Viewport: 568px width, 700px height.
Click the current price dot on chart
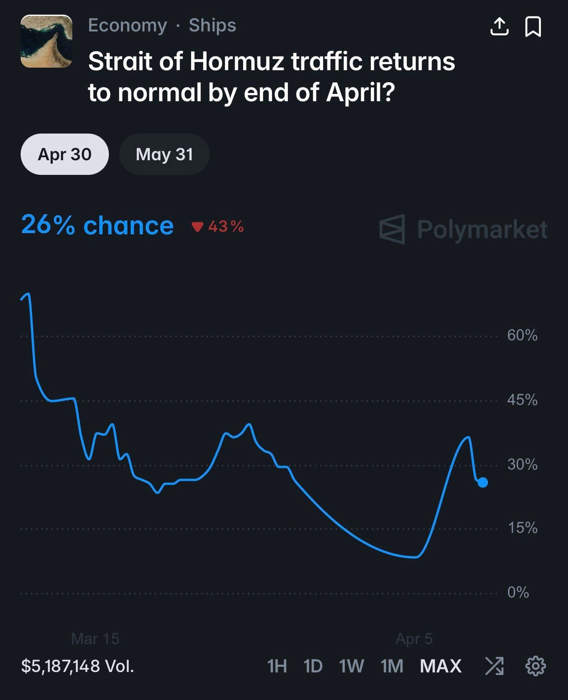482,483
